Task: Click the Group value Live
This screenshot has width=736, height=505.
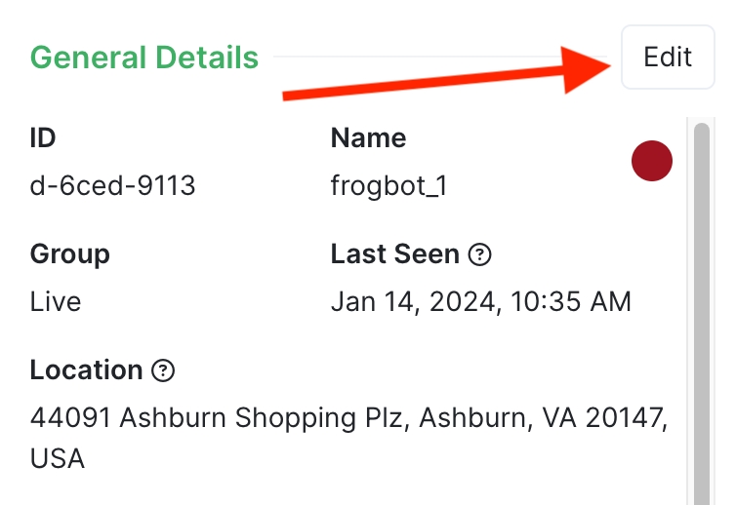Action: pos(56,302)
